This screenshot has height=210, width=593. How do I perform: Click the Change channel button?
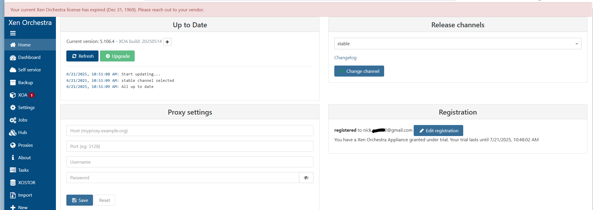coord(359,71)
